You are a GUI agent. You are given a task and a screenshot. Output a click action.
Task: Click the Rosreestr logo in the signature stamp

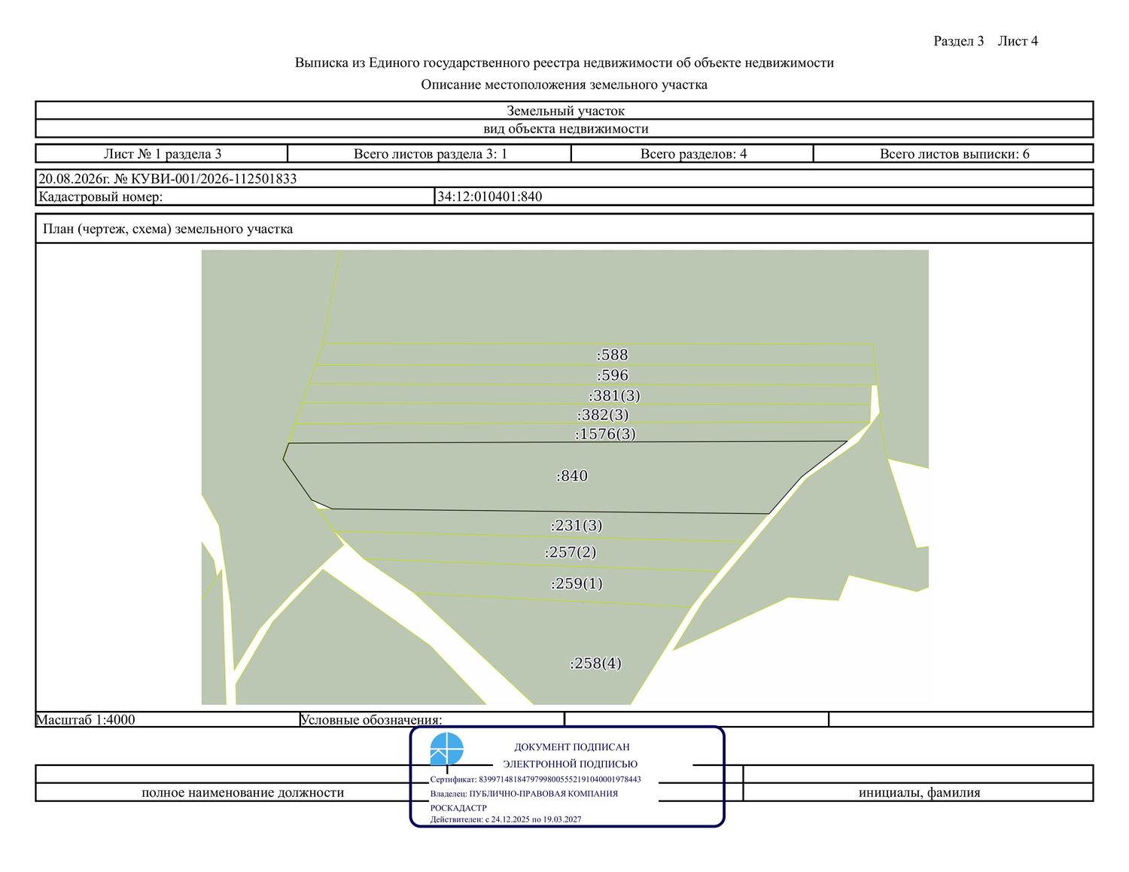pyautogui.click(x=446, y=750)
